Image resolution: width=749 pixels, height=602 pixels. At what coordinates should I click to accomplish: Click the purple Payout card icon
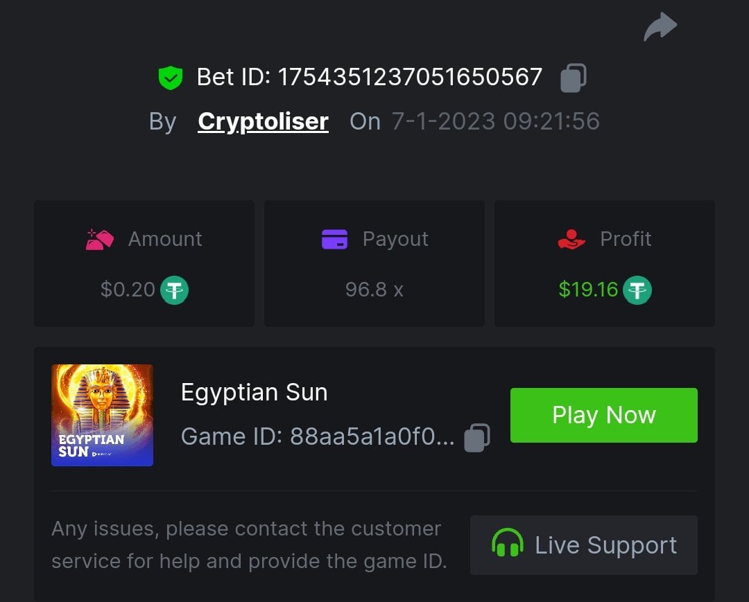point(334,240)
